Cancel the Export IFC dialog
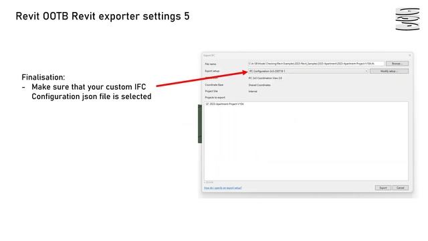The height and width of the screenshot is (241, 428). [x=400, y=187]
